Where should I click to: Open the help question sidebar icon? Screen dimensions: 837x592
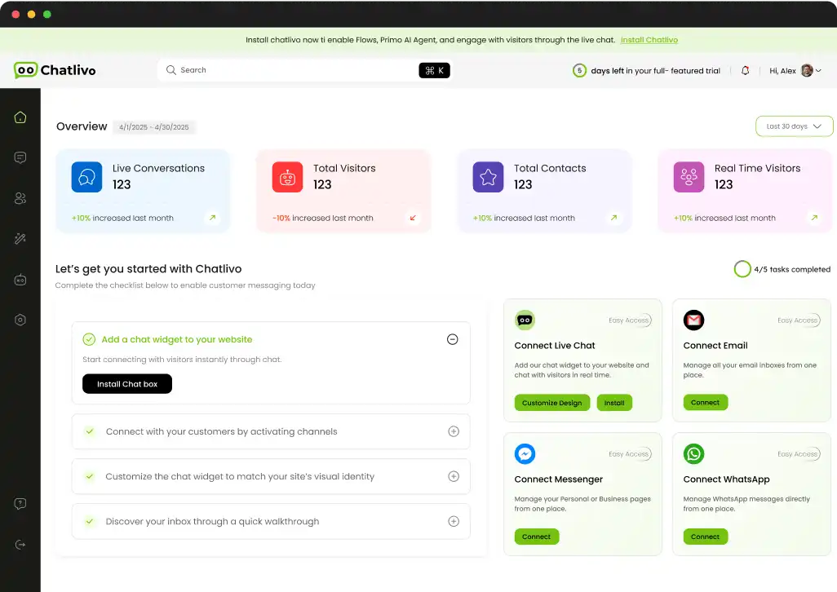point(20,504)
